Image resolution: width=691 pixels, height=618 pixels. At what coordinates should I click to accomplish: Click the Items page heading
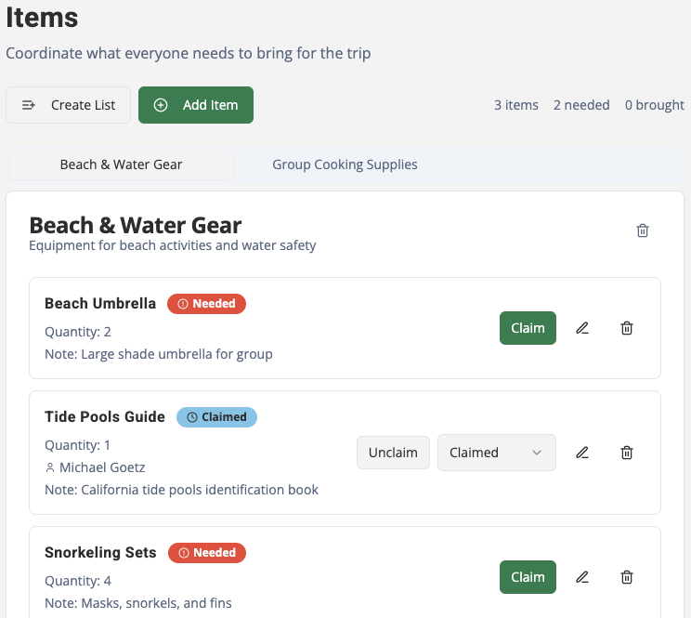[x=42, y=18]
